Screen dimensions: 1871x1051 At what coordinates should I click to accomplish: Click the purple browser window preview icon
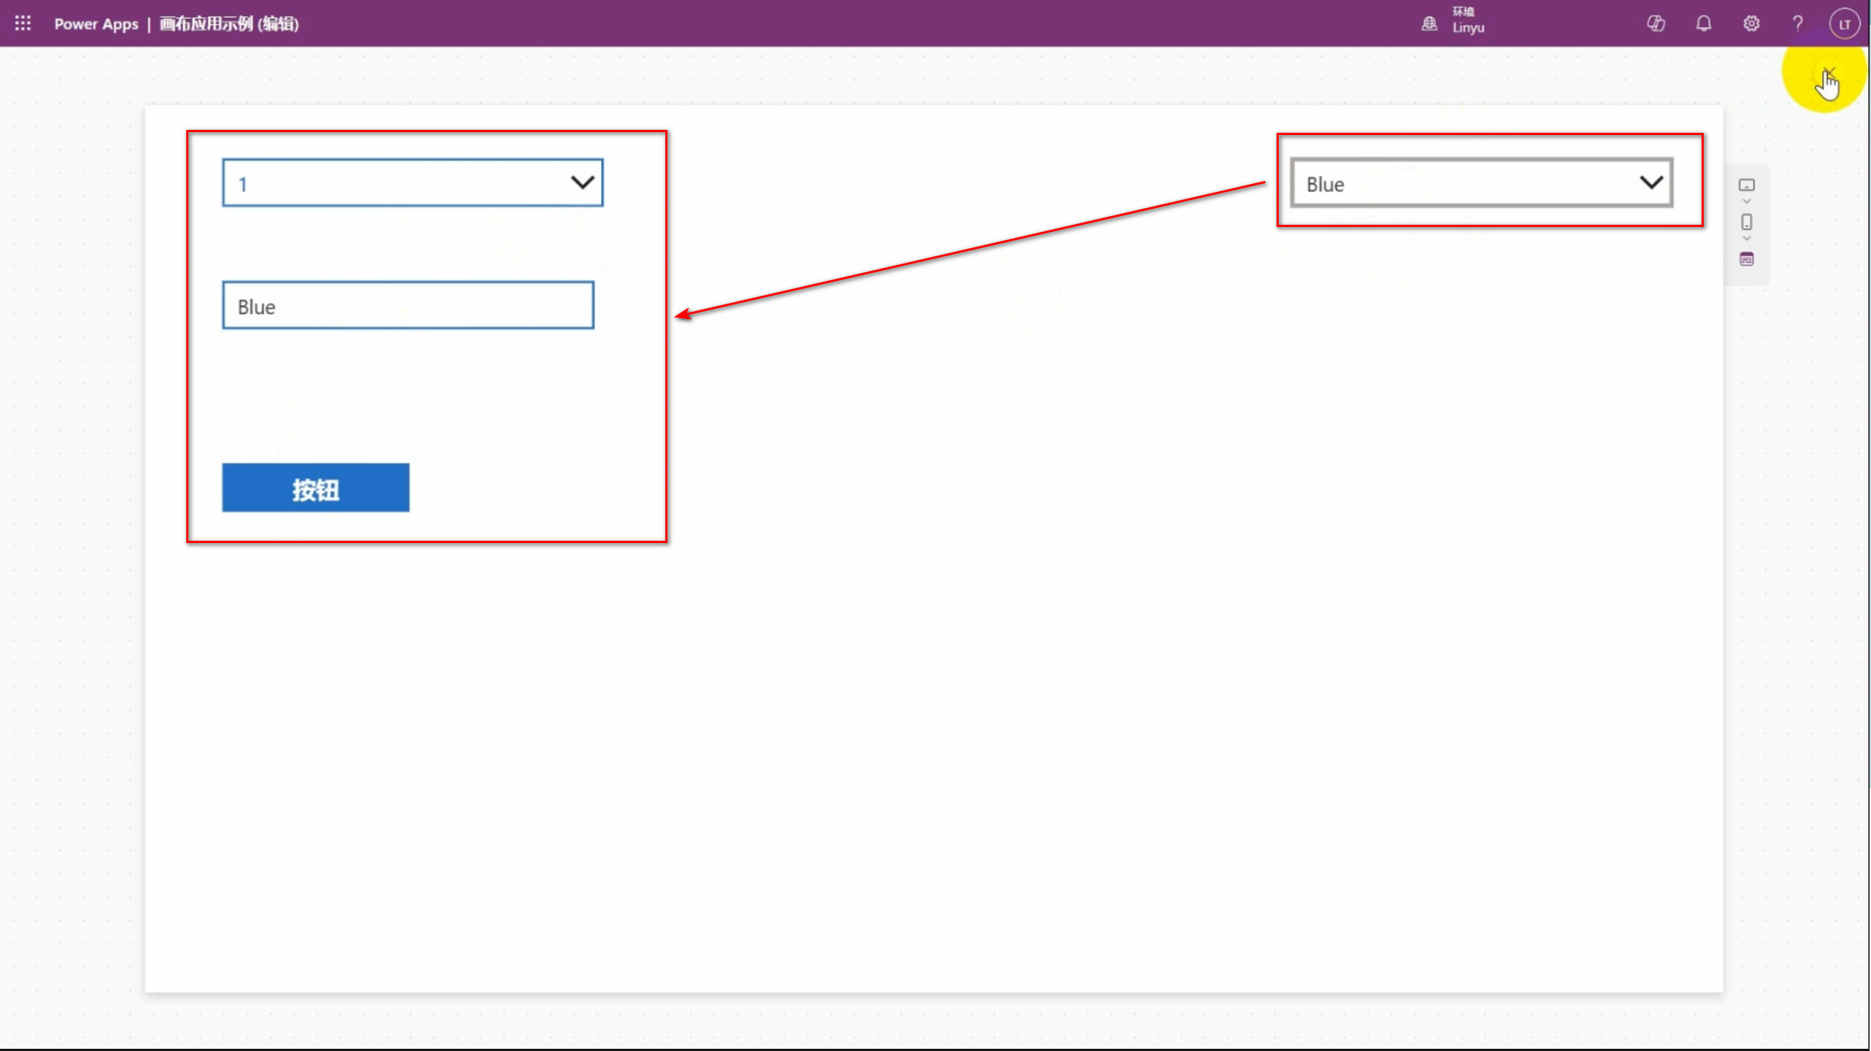pos(1746,259)
